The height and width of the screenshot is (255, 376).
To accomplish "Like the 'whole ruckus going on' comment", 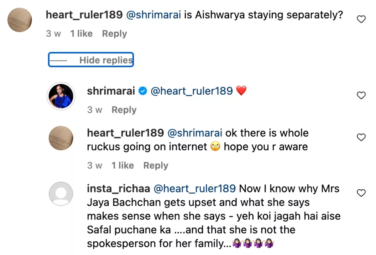I will (361, 137).
